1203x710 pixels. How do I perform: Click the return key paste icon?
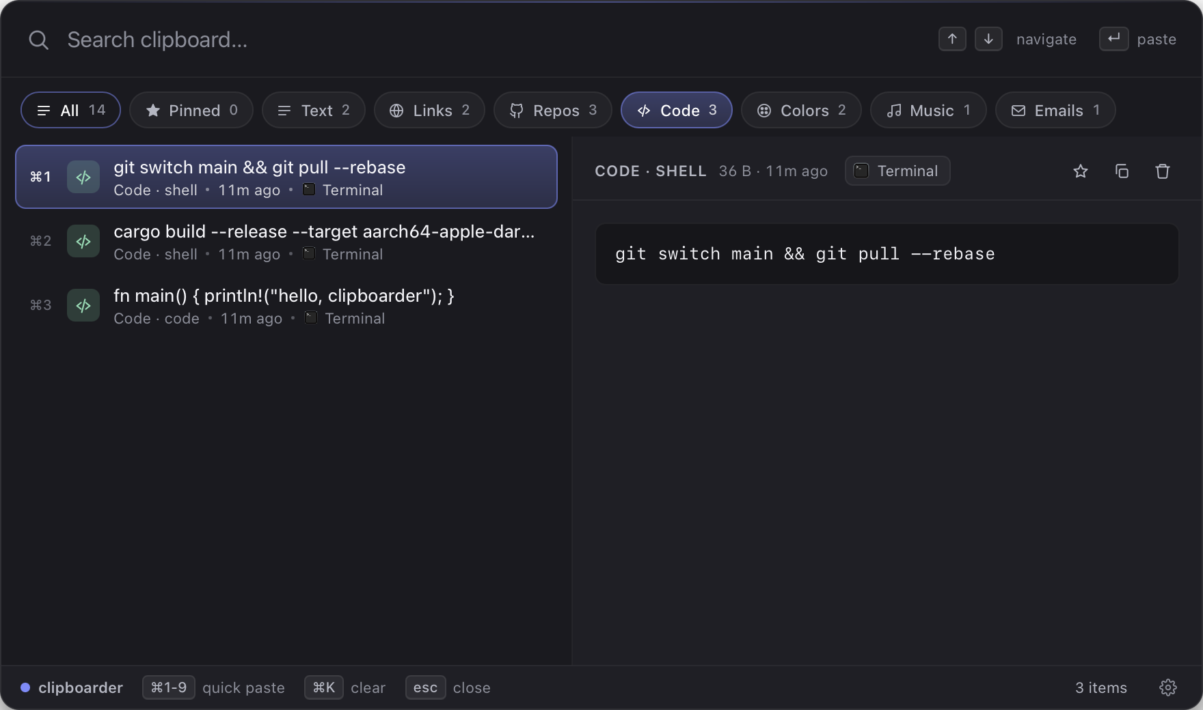1113,39
